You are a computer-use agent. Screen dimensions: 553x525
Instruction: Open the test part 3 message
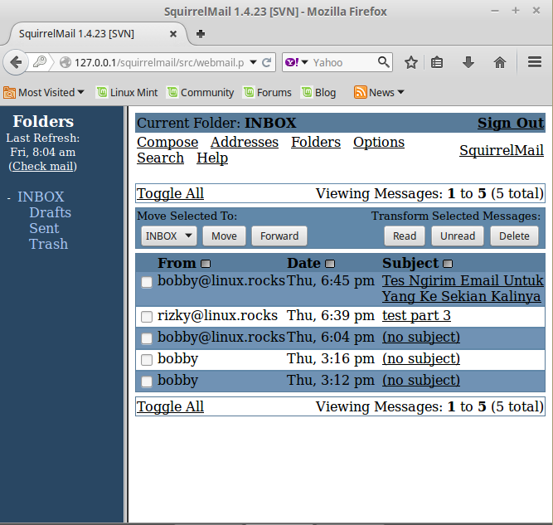416,315
